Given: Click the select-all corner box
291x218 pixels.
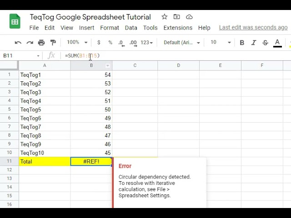Looking at the screenshot, I should coord(9,65).
